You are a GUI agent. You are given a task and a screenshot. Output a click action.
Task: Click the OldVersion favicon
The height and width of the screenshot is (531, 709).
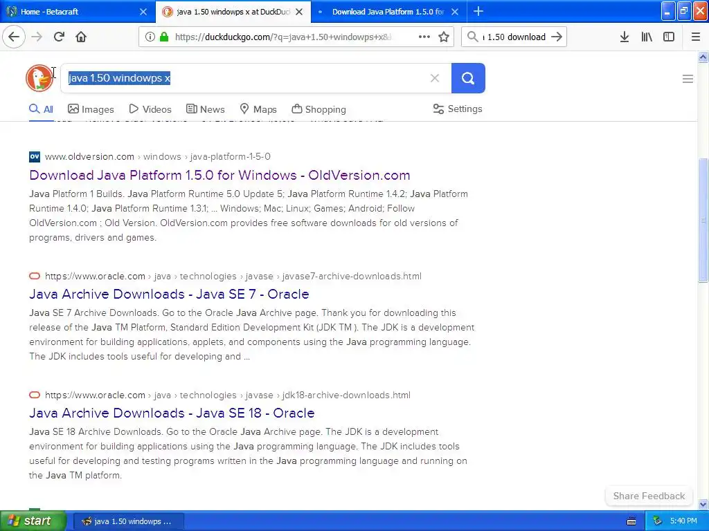pos(35,157)
